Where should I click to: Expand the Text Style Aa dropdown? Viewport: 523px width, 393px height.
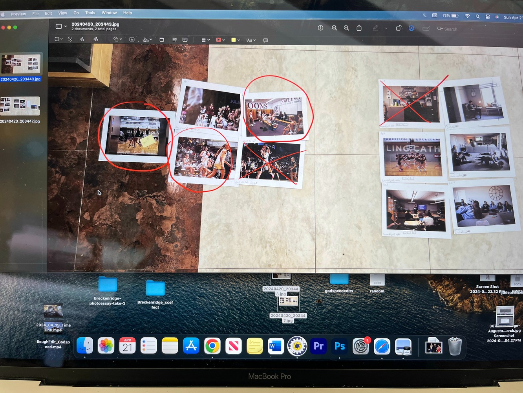click(x=251, y=40)
